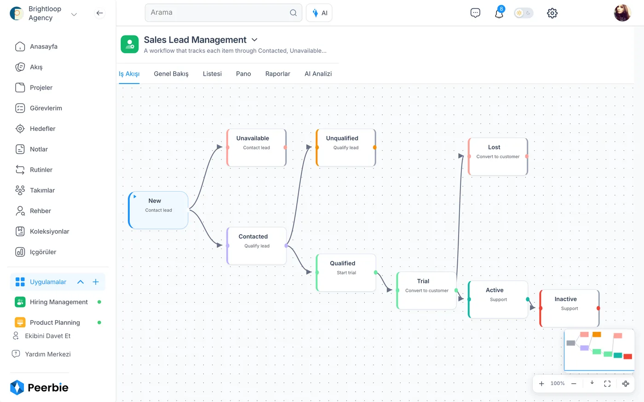Click the Koleksiyonlar icon in sidebar
The height and width of the screenshot is (402, 644).
[x=20, y=231]
